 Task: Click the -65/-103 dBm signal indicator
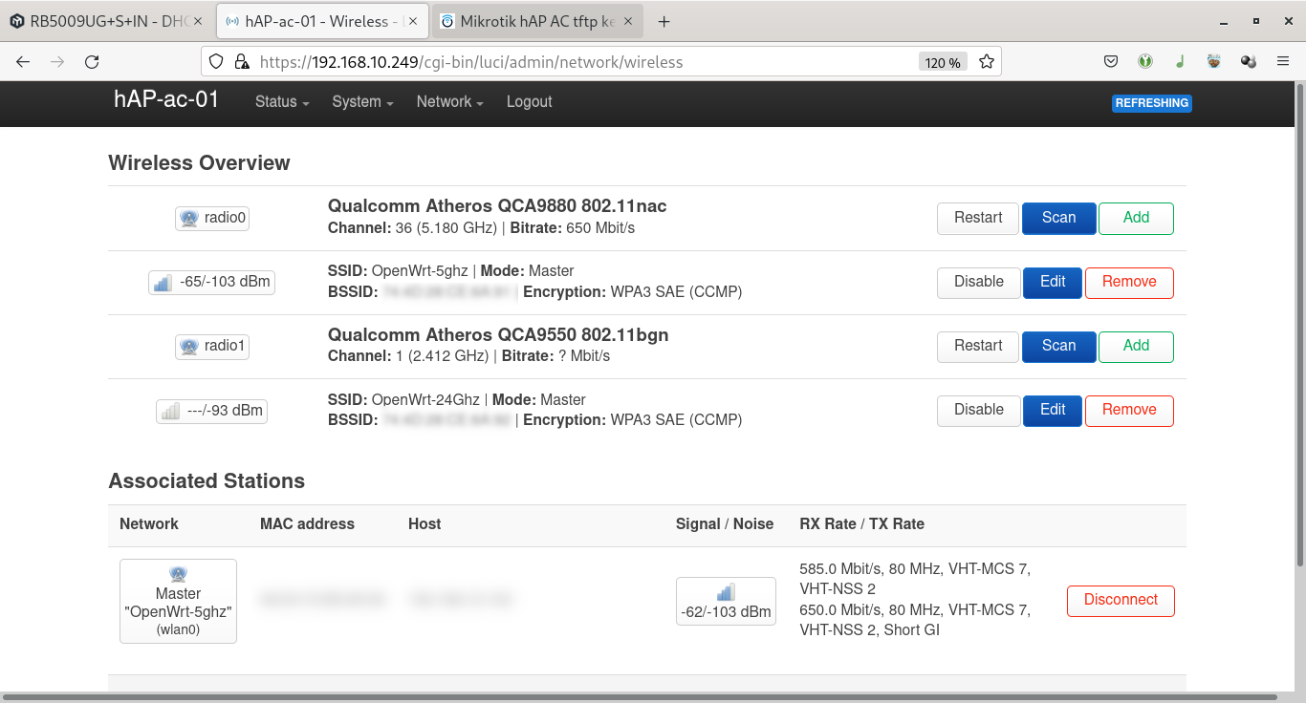[x=212, y=282]
